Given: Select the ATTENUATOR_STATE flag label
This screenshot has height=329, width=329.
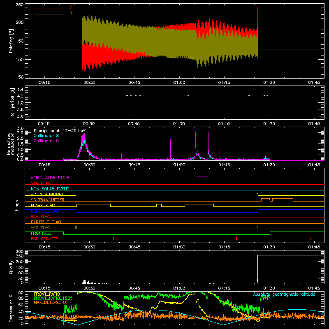Looking at the screenshot, I should pos(50,178).
